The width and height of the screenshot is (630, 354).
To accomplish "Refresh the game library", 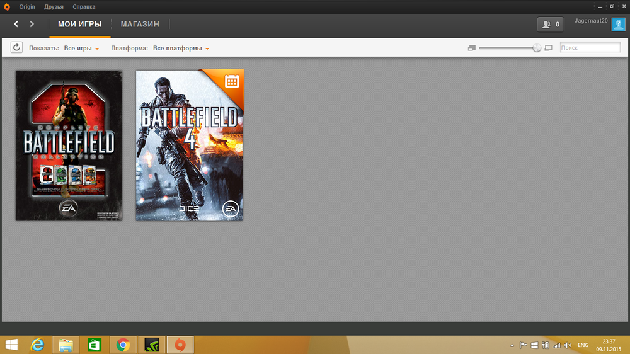I will 16,47.
